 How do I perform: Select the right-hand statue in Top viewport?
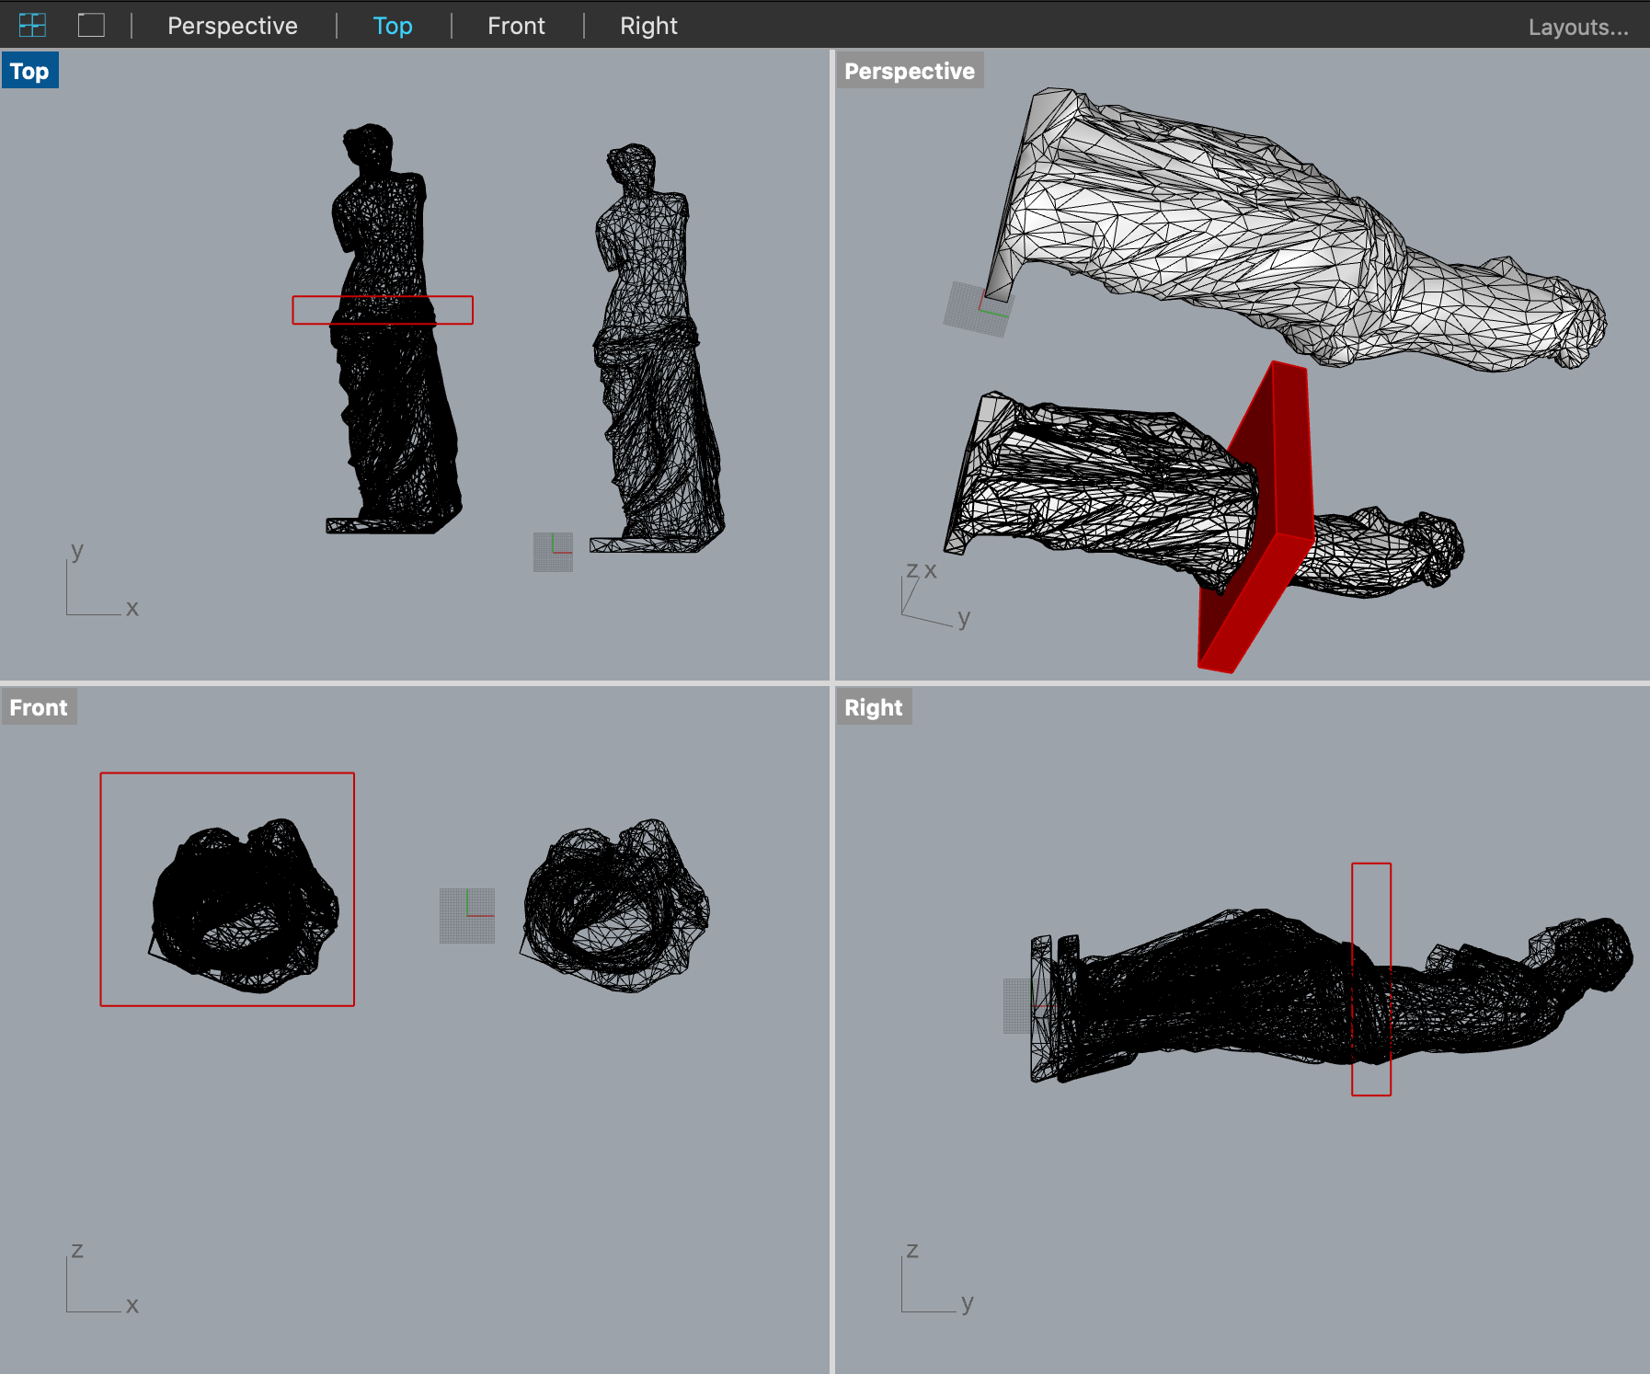click(658, 348)
